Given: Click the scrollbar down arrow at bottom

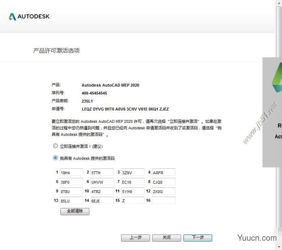Looking at the screenshot, I should (x=279, y=247).
